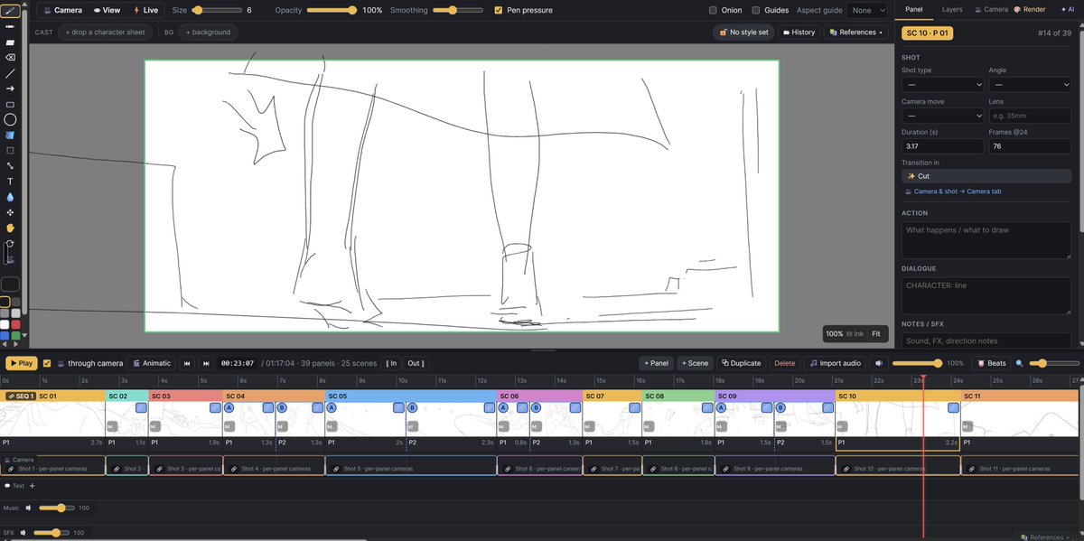Click the transition icon on SC 07 thumbnail

coord(590,426)
